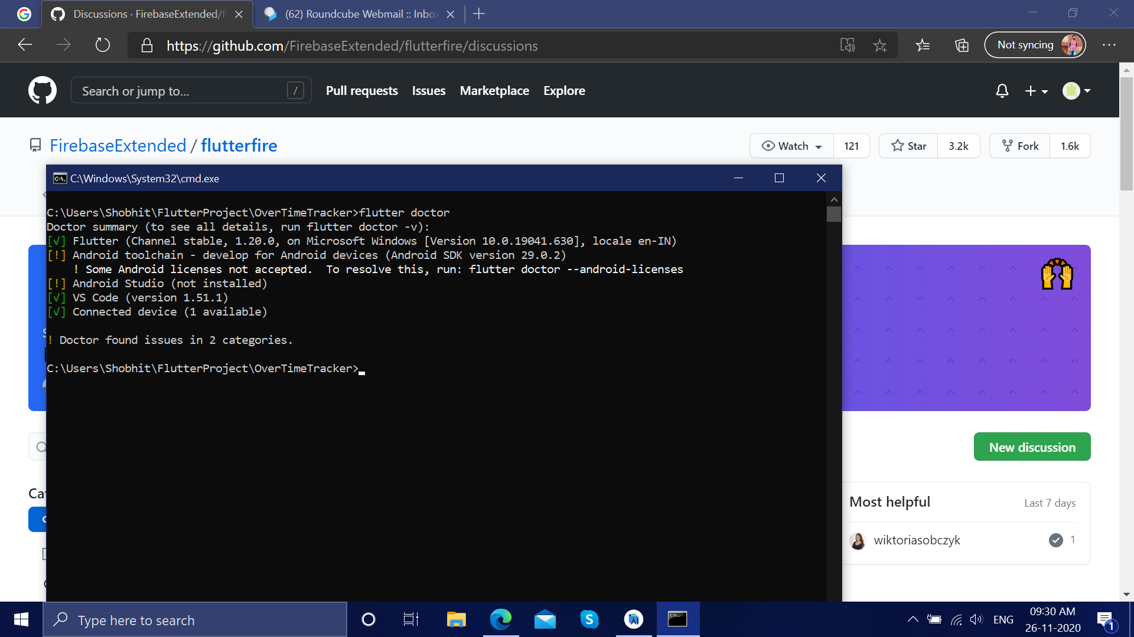Image resolution: width=1134 pixels, height=637 pixels.
Task: View the 121 watchers count
Action: [851, 146]
